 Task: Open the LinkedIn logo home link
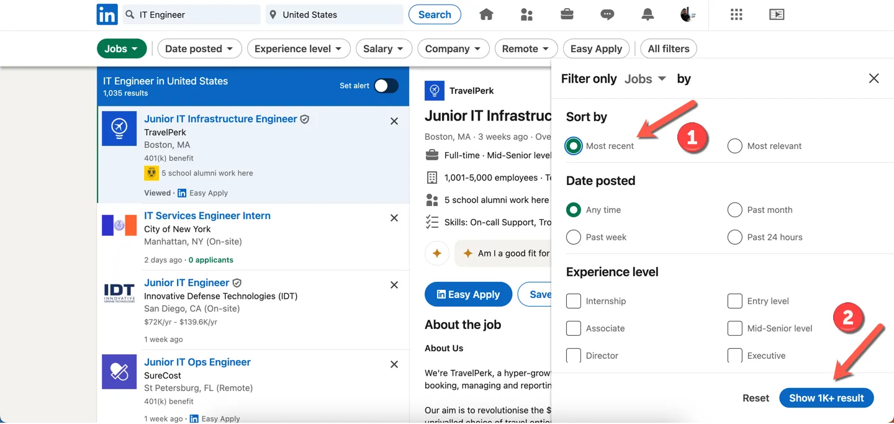tap(107, 14)
